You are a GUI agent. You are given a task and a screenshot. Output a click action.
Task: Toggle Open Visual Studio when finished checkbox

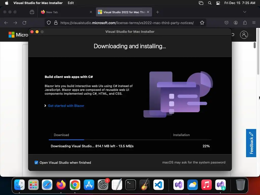pyautogui.click(x=36, y=162)
